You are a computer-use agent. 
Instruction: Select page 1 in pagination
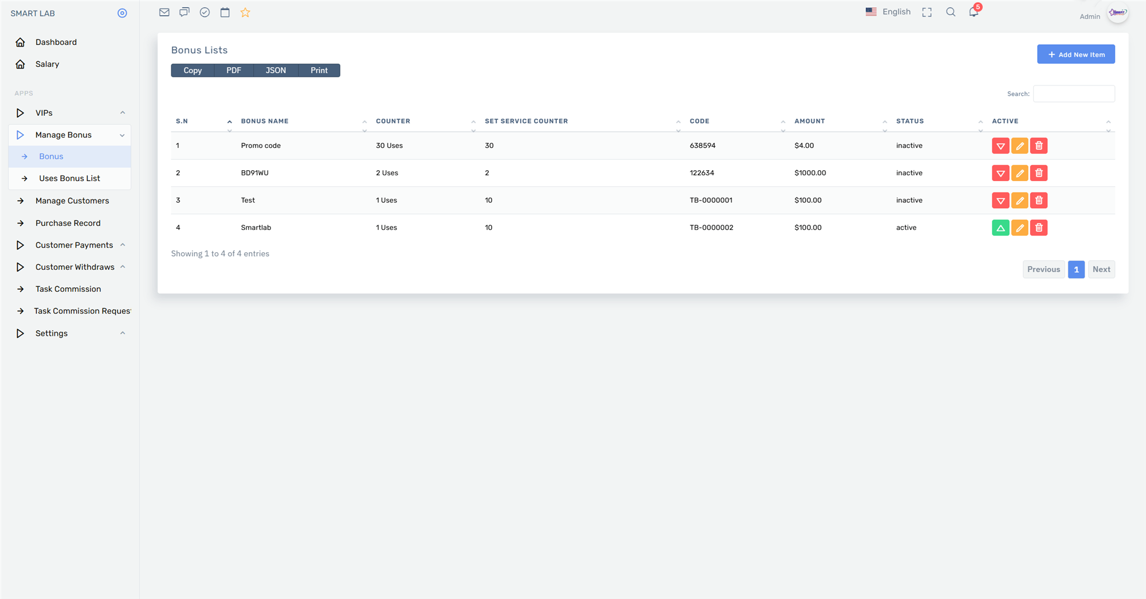(1076, 269)
